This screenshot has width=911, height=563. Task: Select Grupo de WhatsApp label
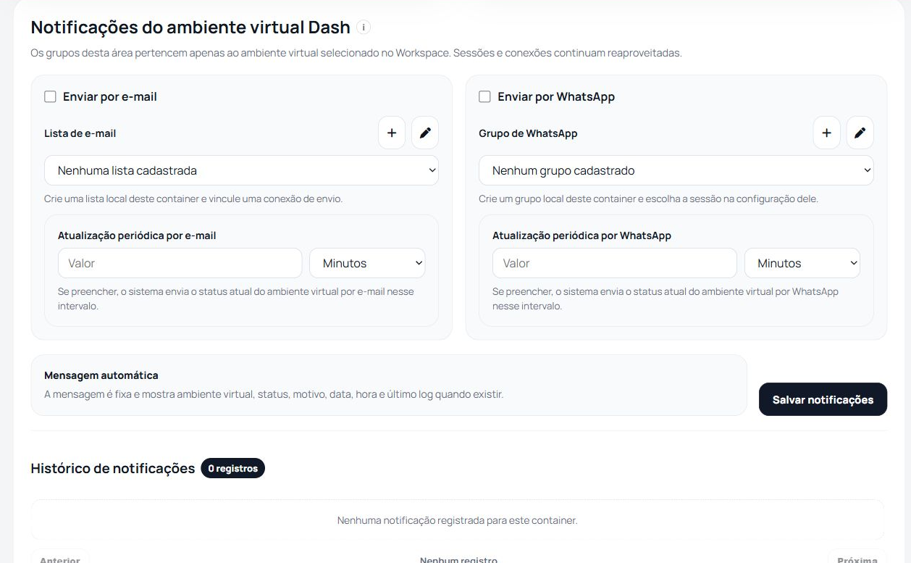coord(528,133)
